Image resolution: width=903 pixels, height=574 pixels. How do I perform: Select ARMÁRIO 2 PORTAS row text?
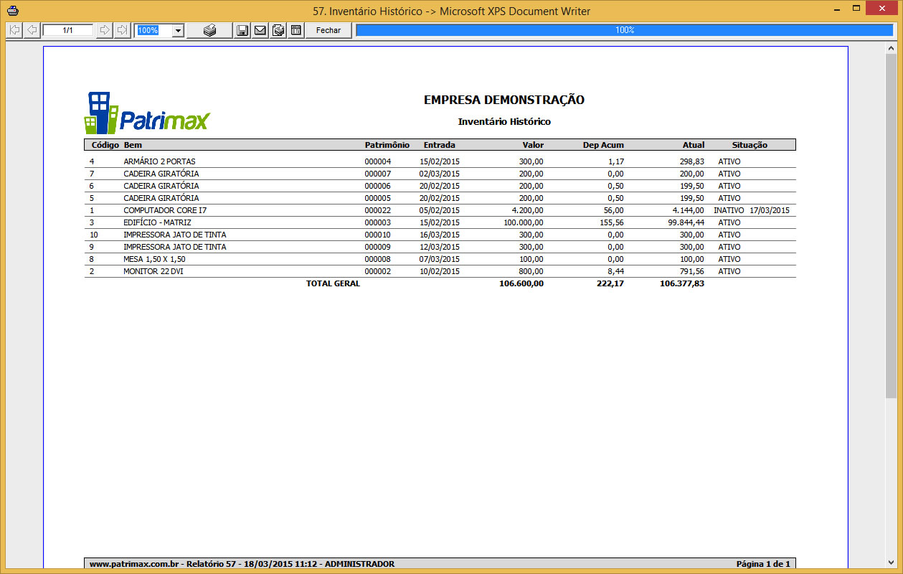tap(159, 161)
